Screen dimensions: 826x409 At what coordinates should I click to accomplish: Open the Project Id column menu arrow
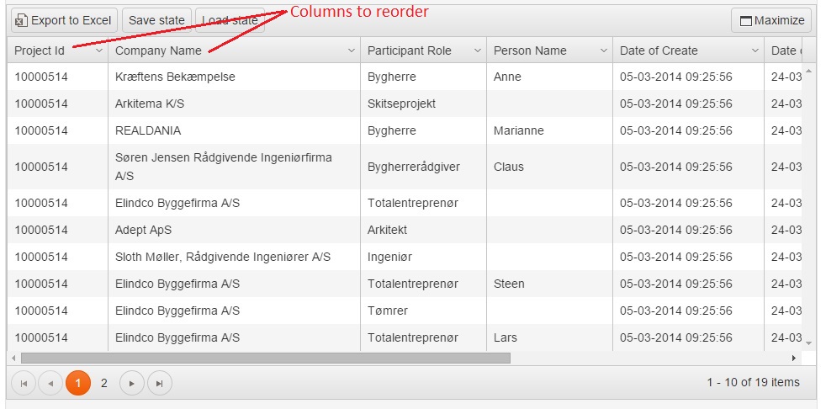[x=99, y=50]
